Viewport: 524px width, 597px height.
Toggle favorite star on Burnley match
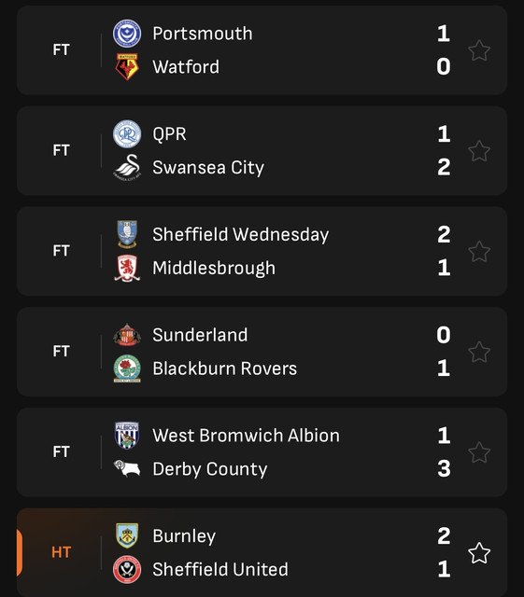point(479,553)
